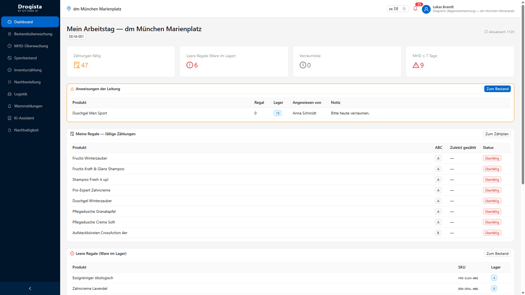The width and height of the screenshot is (525, 295).
Task: Select Pflegedusche Creme Soft row
Action: point(290,222)
